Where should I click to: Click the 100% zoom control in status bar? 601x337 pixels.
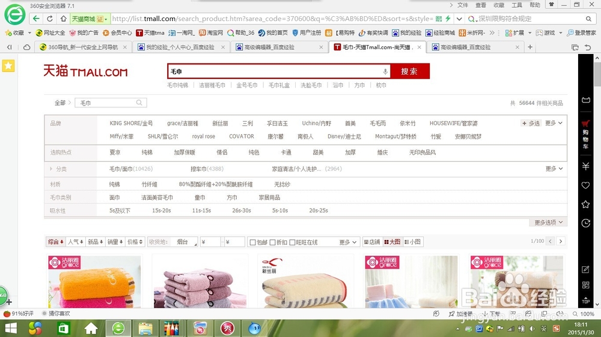584,314
